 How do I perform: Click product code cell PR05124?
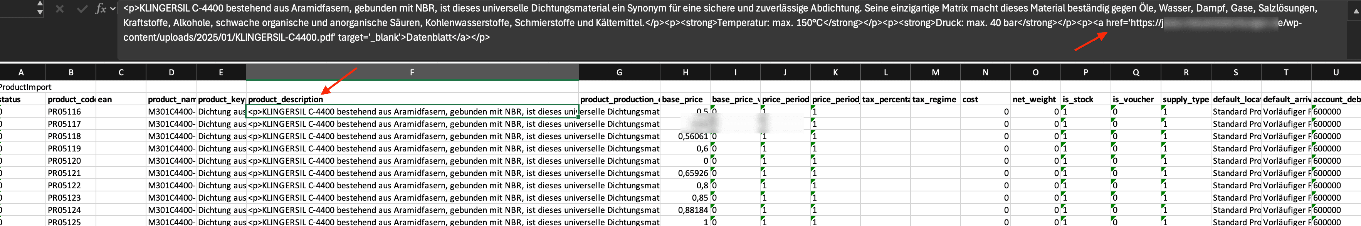click(71, 210)
